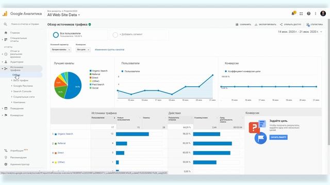Open Конверсии in the sidebar
Image resolution: width=330 pixels, height=185 pixels.
[16, 115]
